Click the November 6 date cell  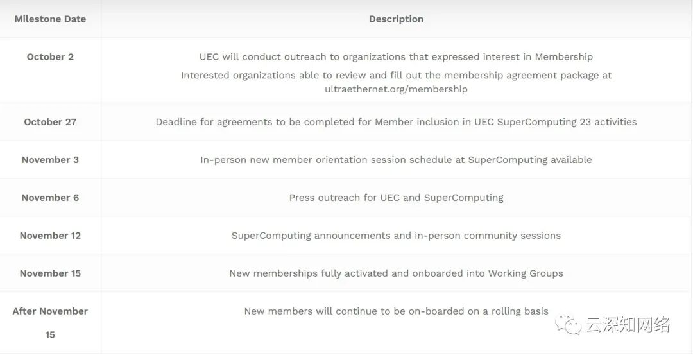[51, 198]
